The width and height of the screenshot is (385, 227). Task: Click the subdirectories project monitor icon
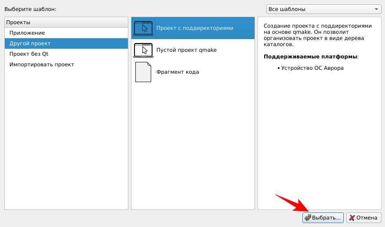(143, 28)
